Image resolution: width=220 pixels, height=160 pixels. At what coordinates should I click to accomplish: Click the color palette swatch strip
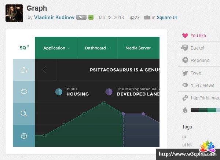coord(204,110)
